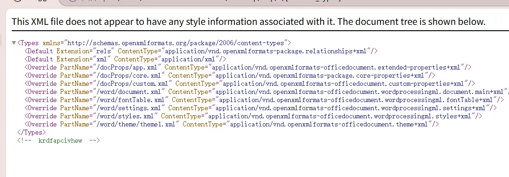Select the /word/theme/theme1.xml Override line

[x=232, y=124]
